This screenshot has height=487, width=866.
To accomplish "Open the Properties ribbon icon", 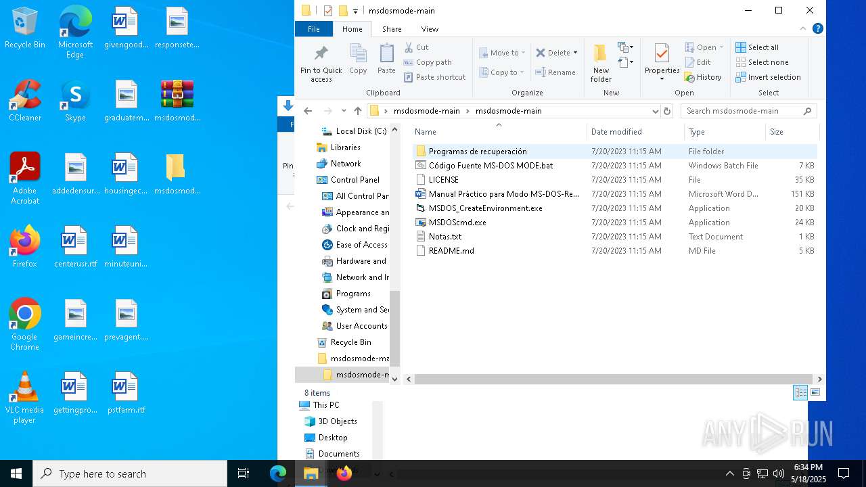I will click(x=662, y=62).
